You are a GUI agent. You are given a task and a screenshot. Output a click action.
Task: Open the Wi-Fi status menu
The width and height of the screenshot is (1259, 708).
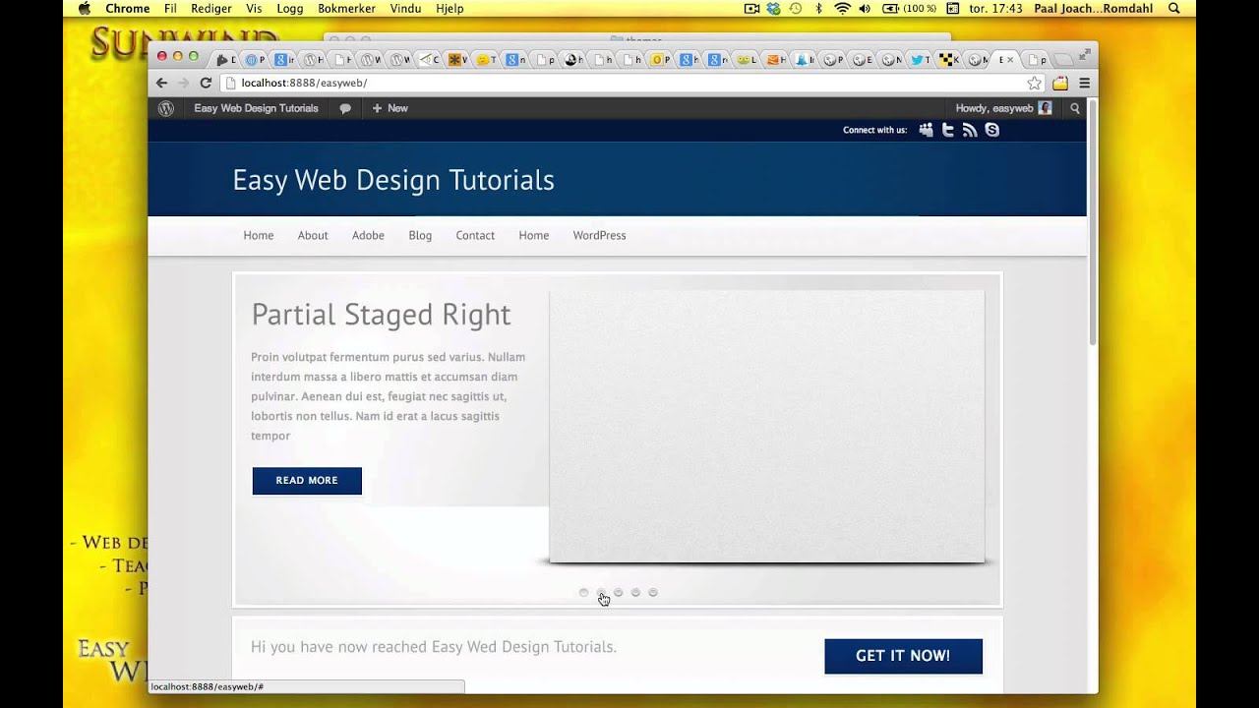coord(842,8)
